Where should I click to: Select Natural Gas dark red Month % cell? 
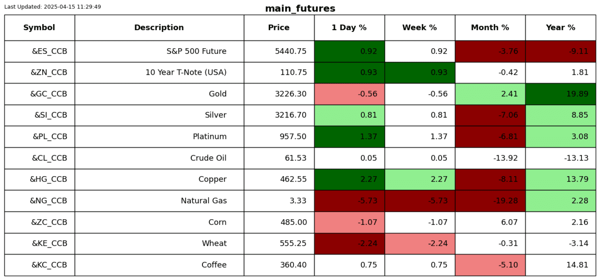click(490, 201)
